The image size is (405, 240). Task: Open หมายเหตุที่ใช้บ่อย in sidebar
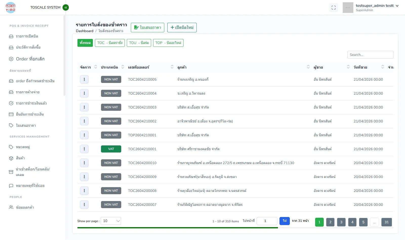coord(30,186)
